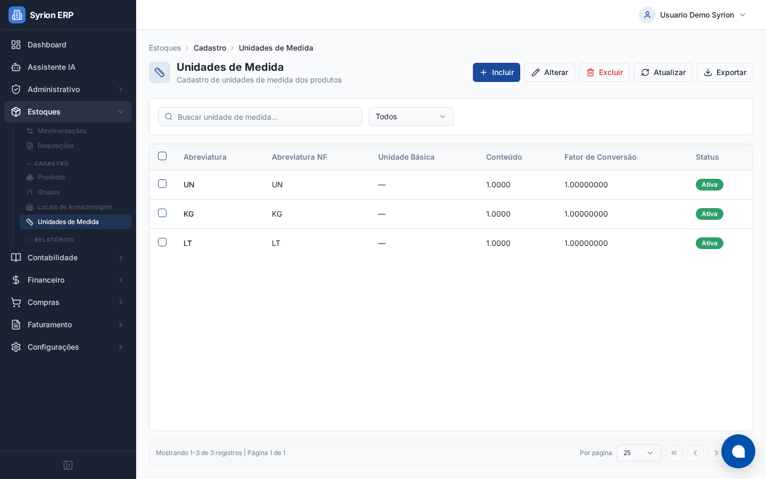This screenshot has width=766, height=479.
Task: Open Locais de Armazenagem in sidebar
Action: [76, 207]
